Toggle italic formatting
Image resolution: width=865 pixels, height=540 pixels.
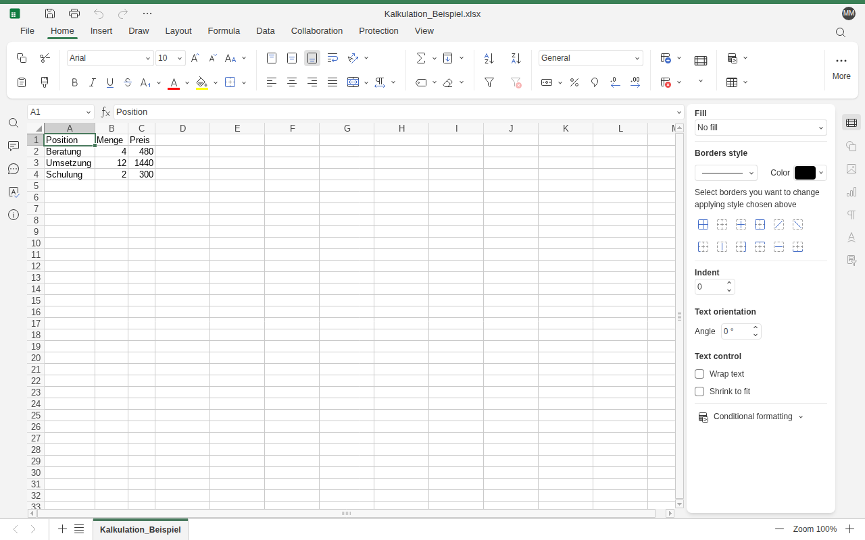[x=93, y=82]
